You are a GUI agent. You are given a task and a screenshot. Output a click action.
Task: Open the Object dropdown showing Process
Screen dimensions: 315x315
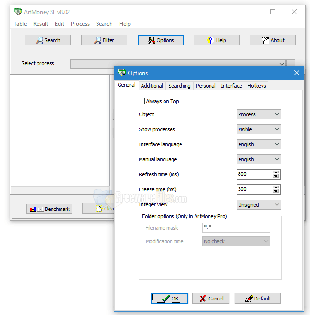pos(259,114)
